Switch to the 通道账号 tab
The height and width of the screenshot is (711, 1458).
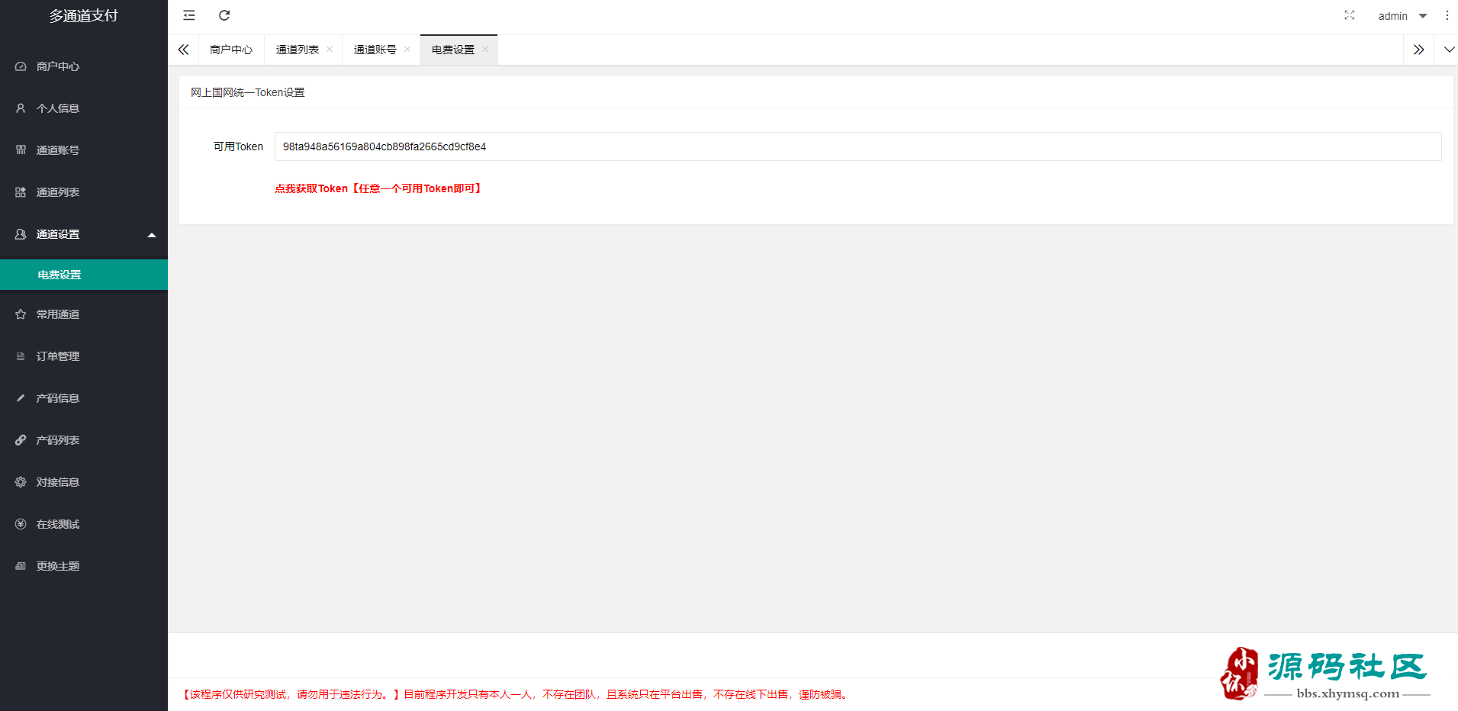click(375, 50)
